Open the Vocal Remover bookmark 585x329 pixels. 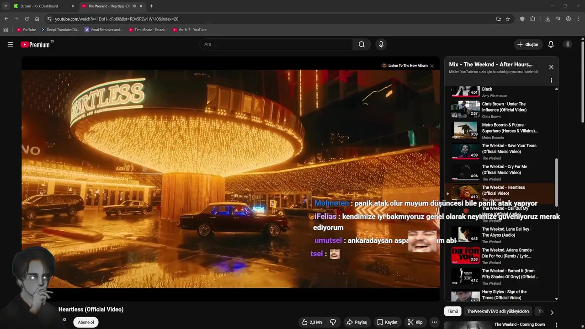[x=103, y=30]
